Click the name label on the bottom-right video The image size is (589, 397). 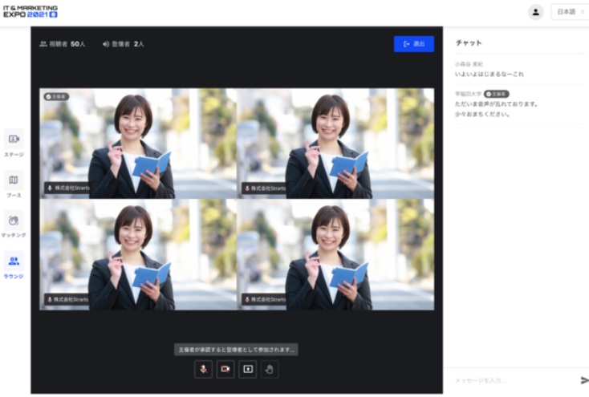(x=264, y=299)
